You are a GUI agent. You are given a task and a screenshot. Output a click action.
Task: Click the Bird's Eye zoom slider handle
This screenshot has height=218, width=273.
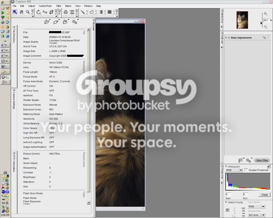click(x=261, y=23)
